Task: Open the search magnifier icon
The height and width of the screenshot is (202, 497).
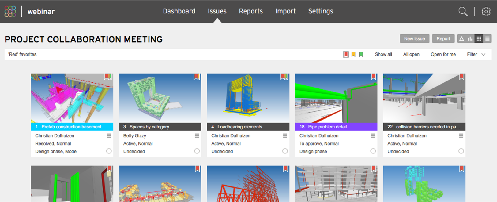Action: pyautogui.click(x=463, y=12)
